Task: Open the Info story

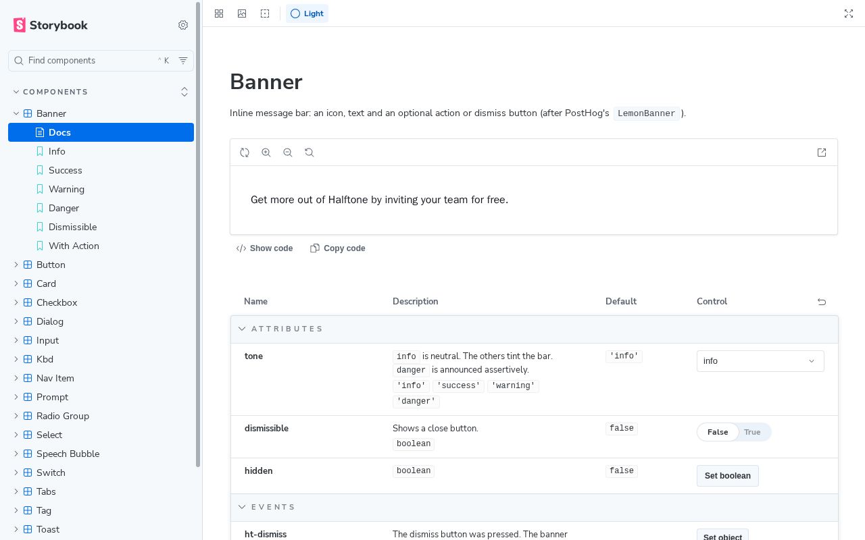Action: 101,151
